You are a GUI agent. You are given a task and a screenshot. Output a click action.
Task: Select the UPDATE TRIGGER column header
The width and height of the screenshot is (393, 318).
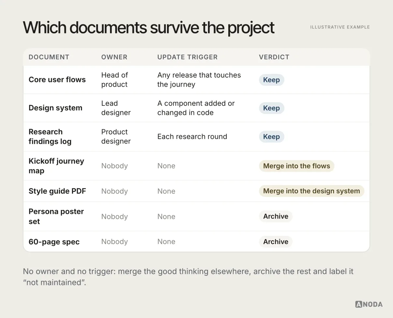point(187,57)
